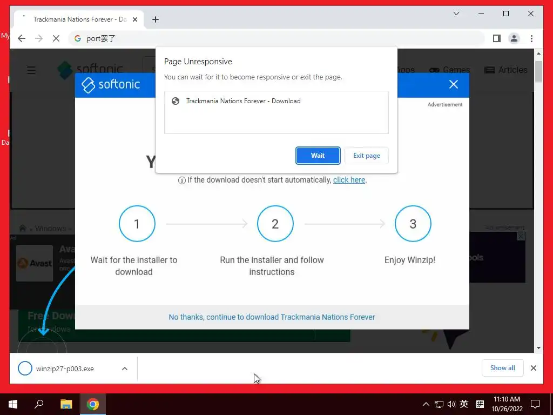Viewport: 553px width, 415px height.
Task: Open the Softonic hamburger menu
Action: tap(31, 70)
